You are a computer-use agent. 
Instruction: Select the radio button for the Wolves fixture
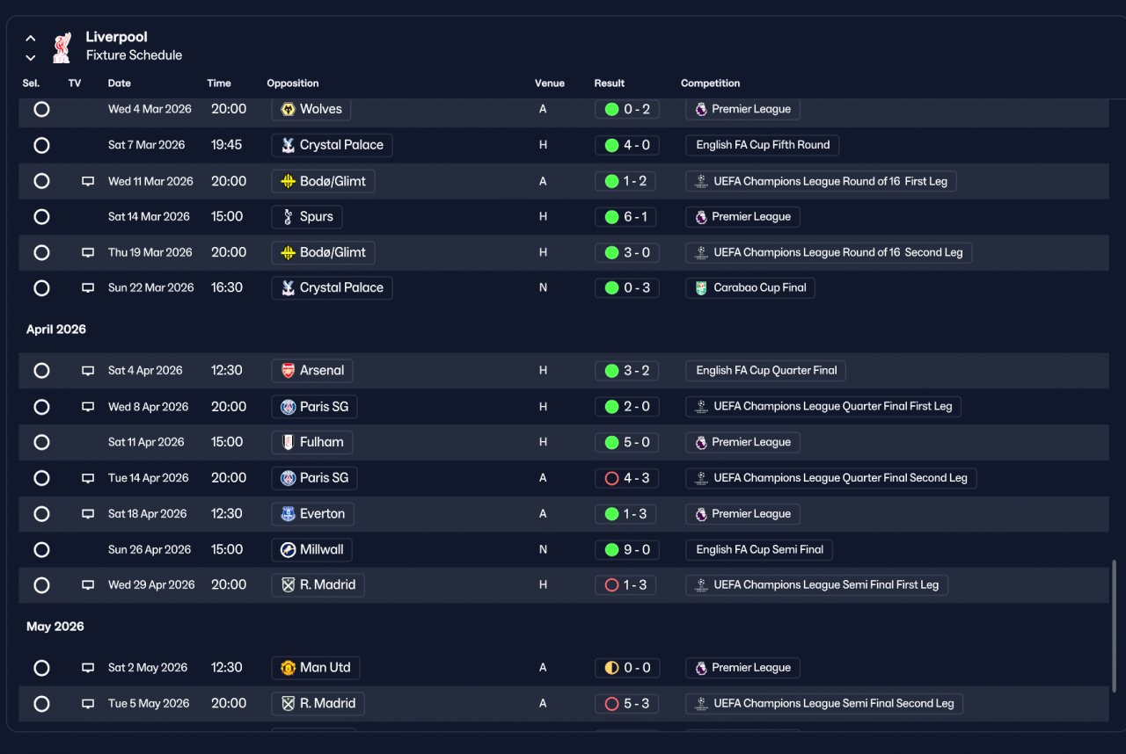coord(41,109)
